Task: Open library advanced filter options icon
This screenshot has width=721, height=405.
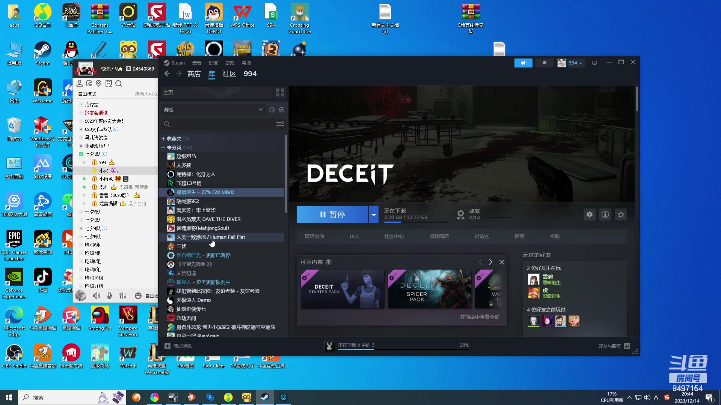Action: point(280,124)
